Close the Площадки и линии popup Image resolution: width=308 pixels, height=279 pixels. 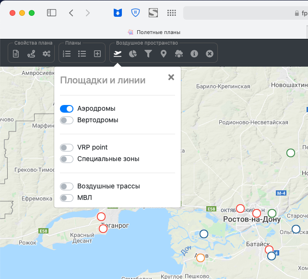171,77
